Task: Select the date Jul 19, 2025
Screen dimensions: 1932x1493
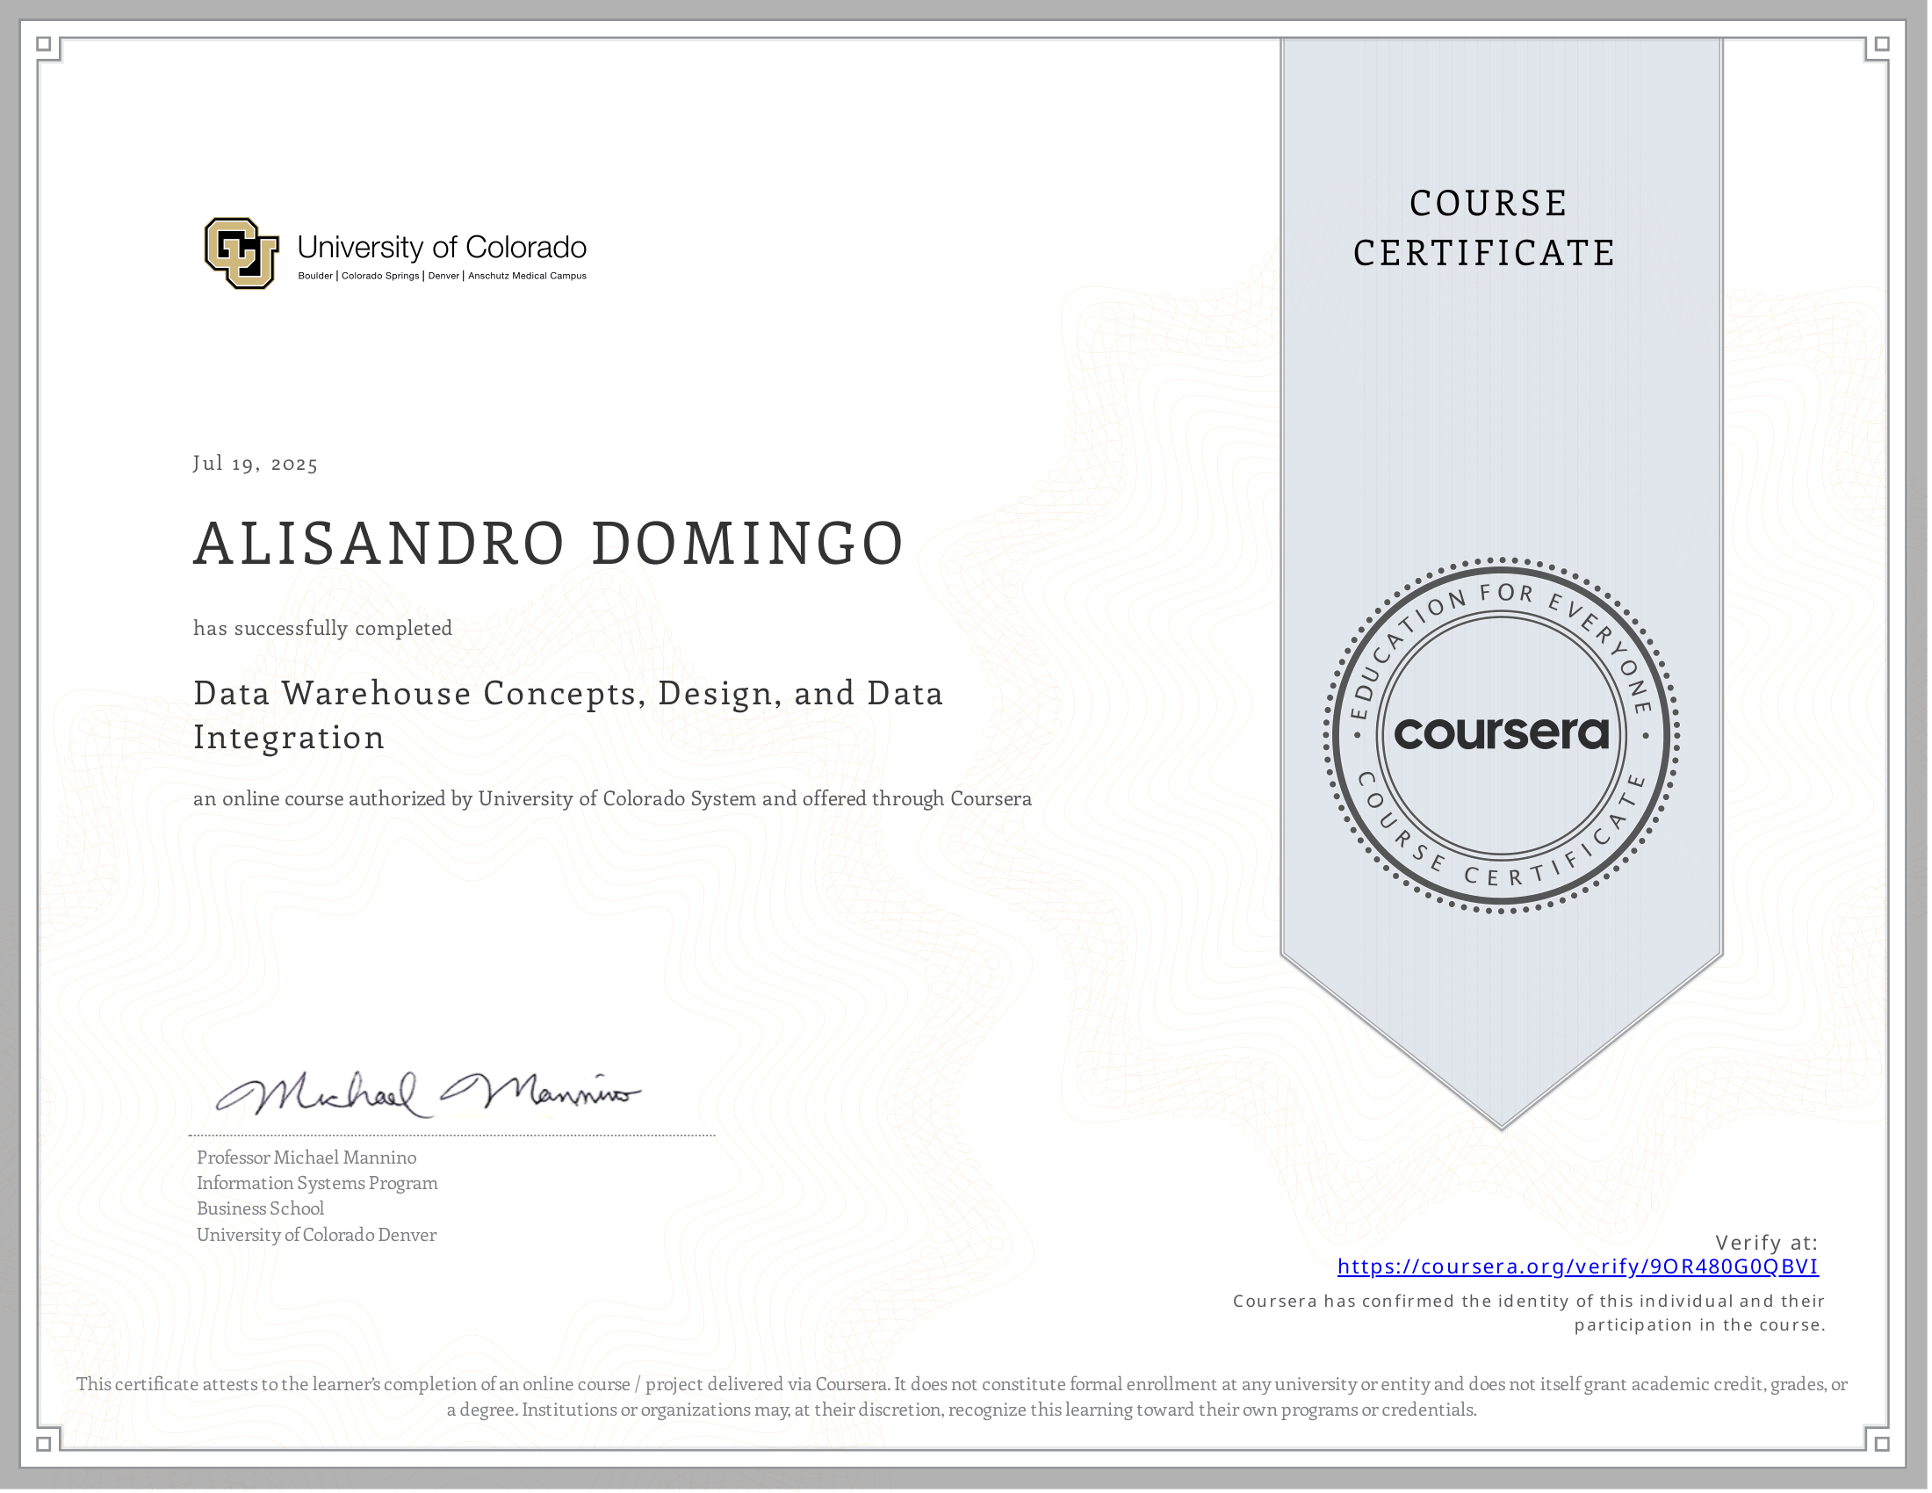Action: (x=255, y=464)
